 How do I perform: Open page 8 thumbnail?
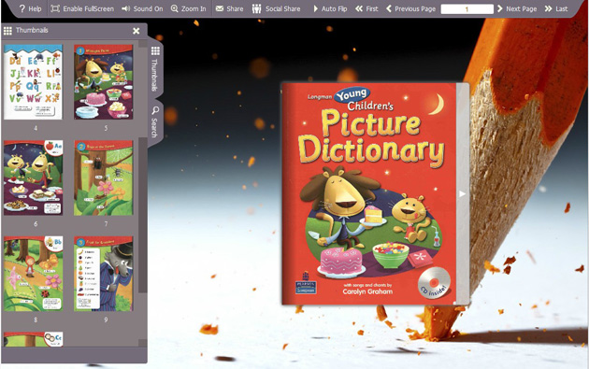click(33, 274)
